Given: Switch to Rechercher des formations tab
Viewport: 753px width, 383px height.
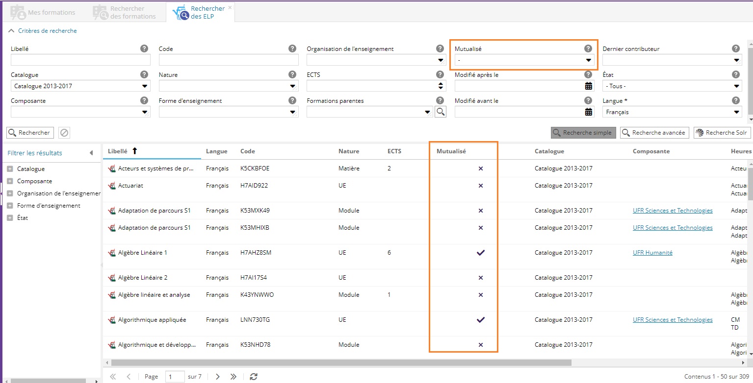Looking at the screenshot, I should coord(125,12).
